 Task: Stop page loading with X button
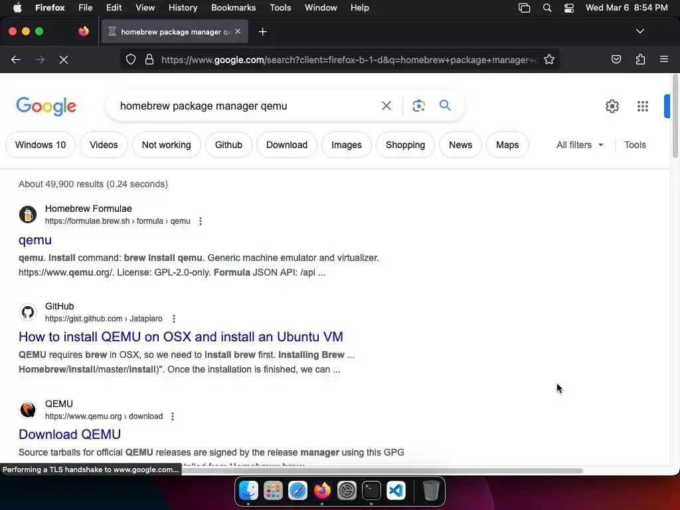pyautogui.click(x=64, y=59)
